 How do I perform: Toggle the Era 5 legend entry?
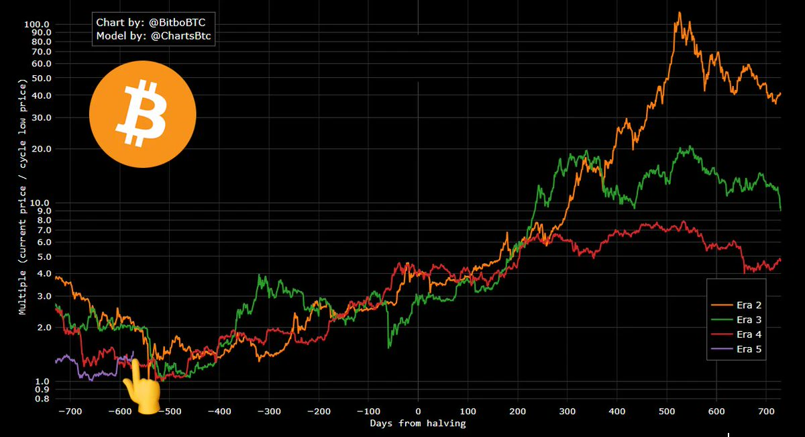tap(737, 349)
